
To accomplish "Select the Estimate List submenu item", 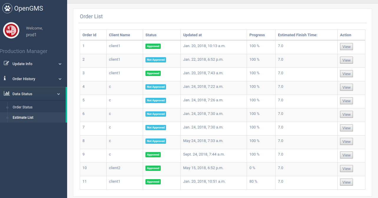I will (x=23, y=118).
